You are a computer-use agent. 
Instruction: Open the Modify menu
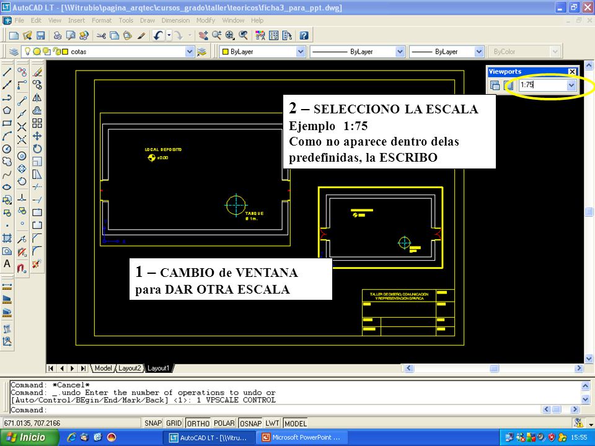[206, 20]
